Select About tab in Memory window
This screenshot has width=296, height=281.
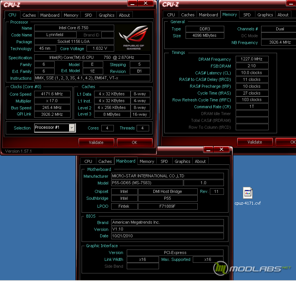coord(283,15)
